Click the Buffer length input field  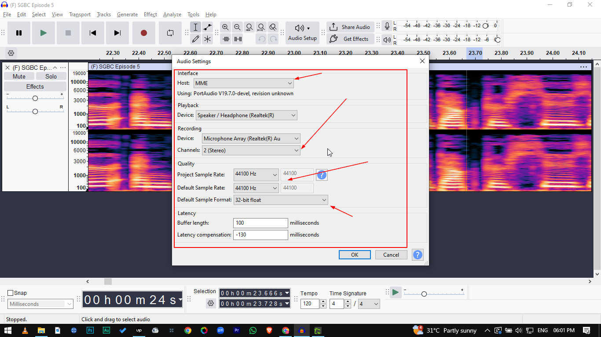[260, 223]
